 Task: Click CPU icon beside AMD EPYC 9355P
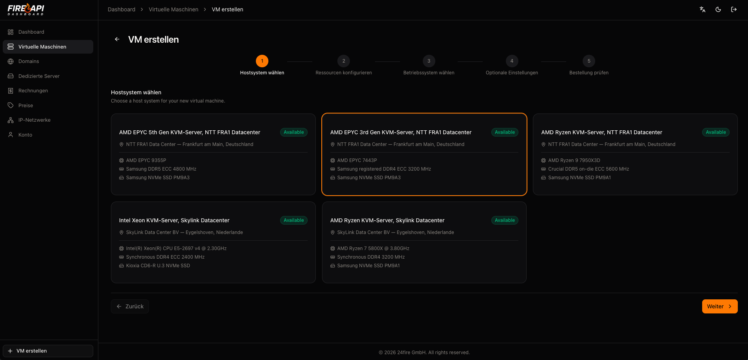121,160
